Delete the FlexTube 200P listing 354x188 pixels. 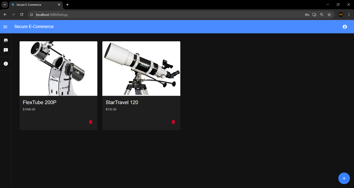(90, 122)
